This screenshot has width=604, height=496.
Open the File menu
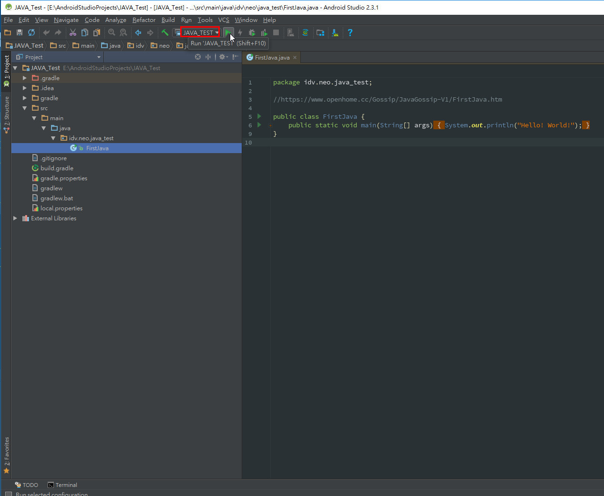(x=8, y=20)
